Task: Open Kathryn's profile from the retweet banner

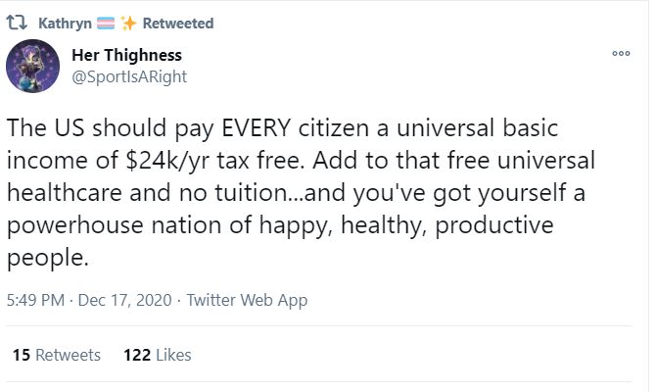Action: click(x=65, y=24)
